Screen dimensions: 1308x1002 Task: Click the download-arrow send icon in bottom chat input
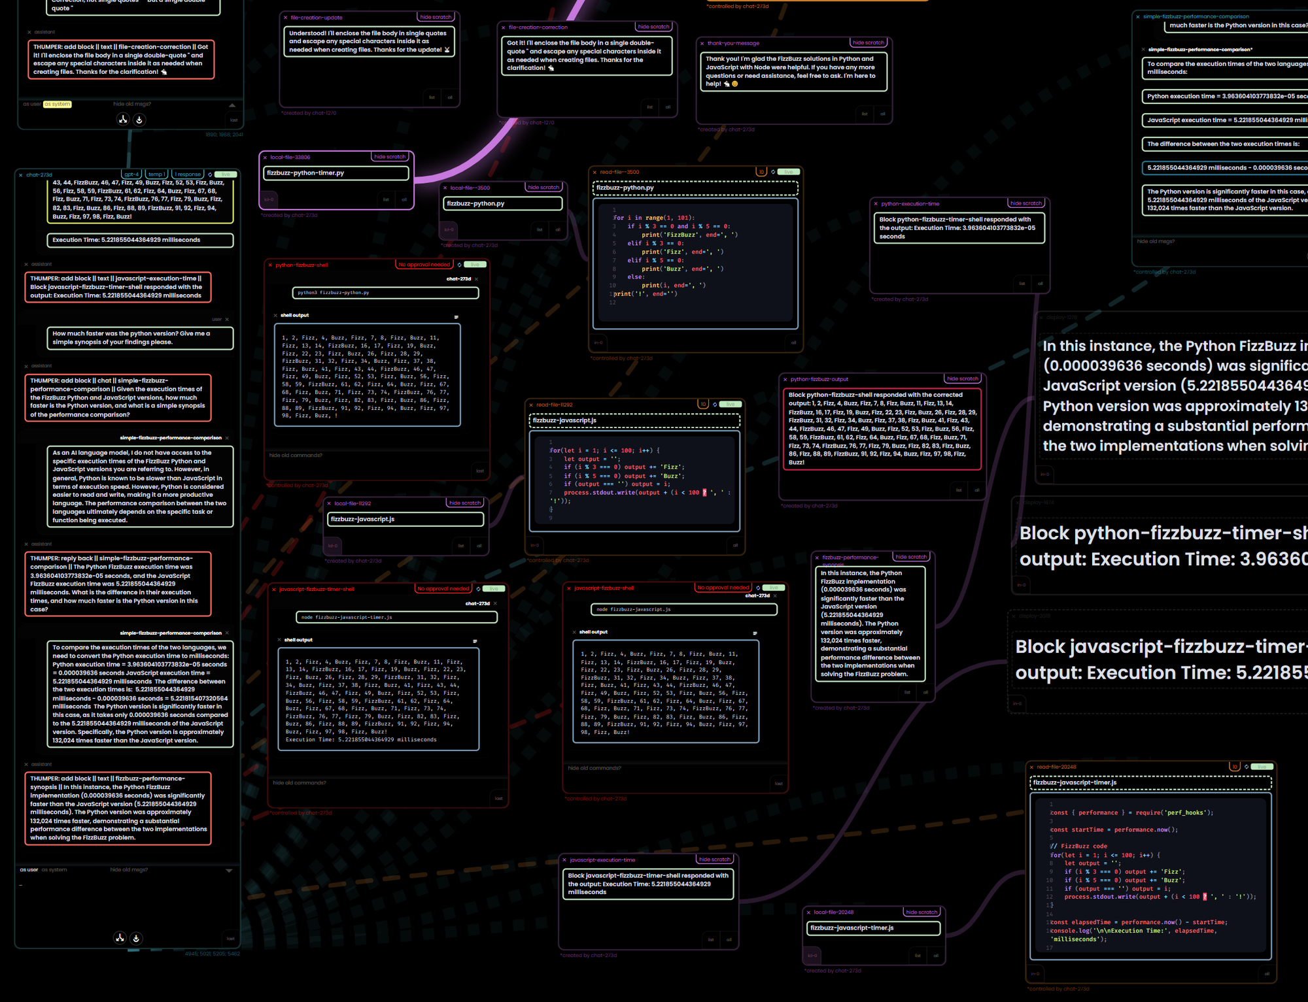point(136,938)
